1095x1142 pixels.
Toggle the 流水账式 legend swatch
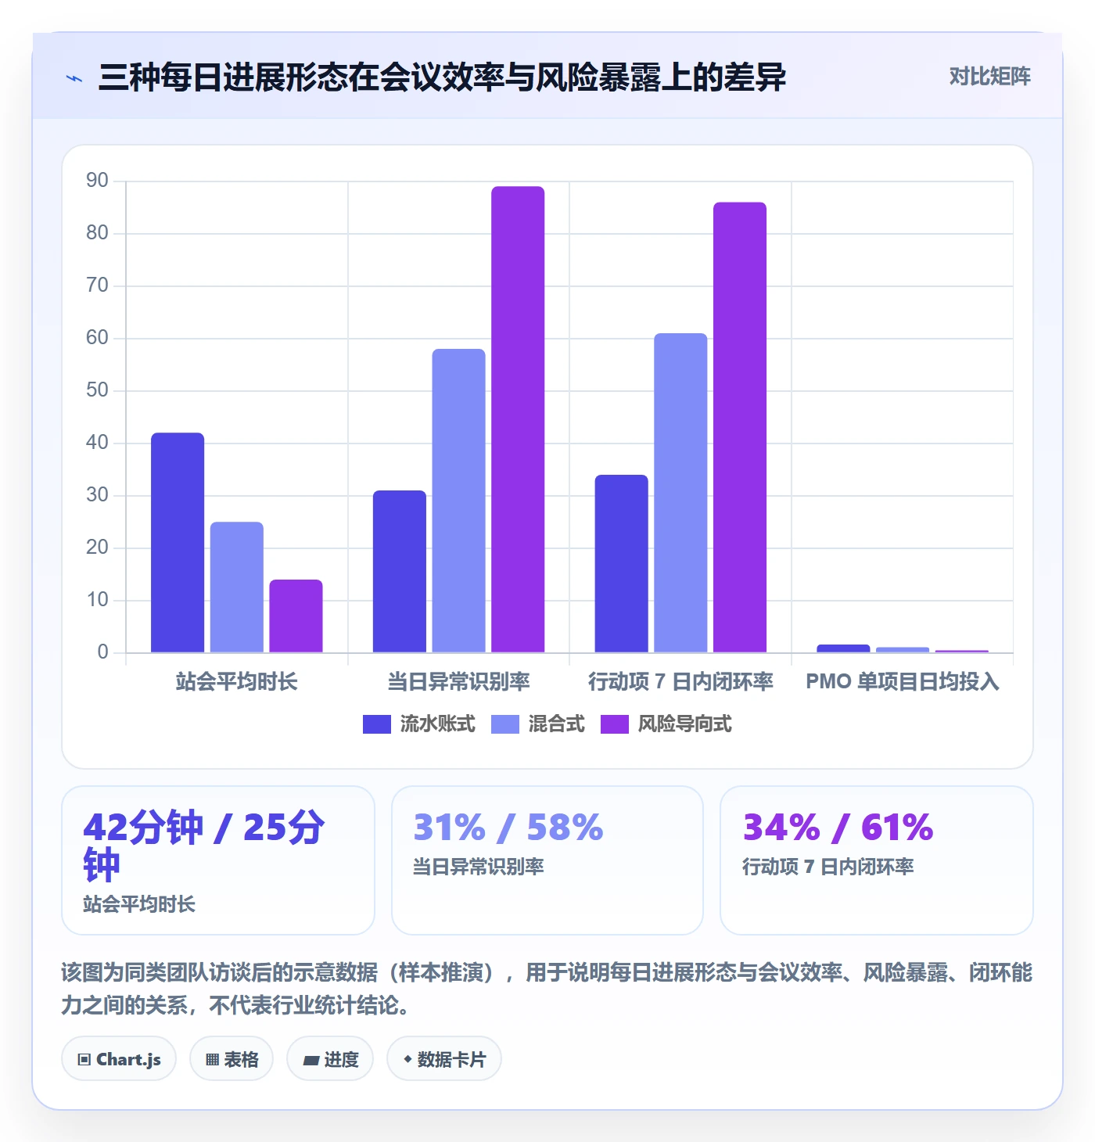pyautogui.click(x=376, y=724)
